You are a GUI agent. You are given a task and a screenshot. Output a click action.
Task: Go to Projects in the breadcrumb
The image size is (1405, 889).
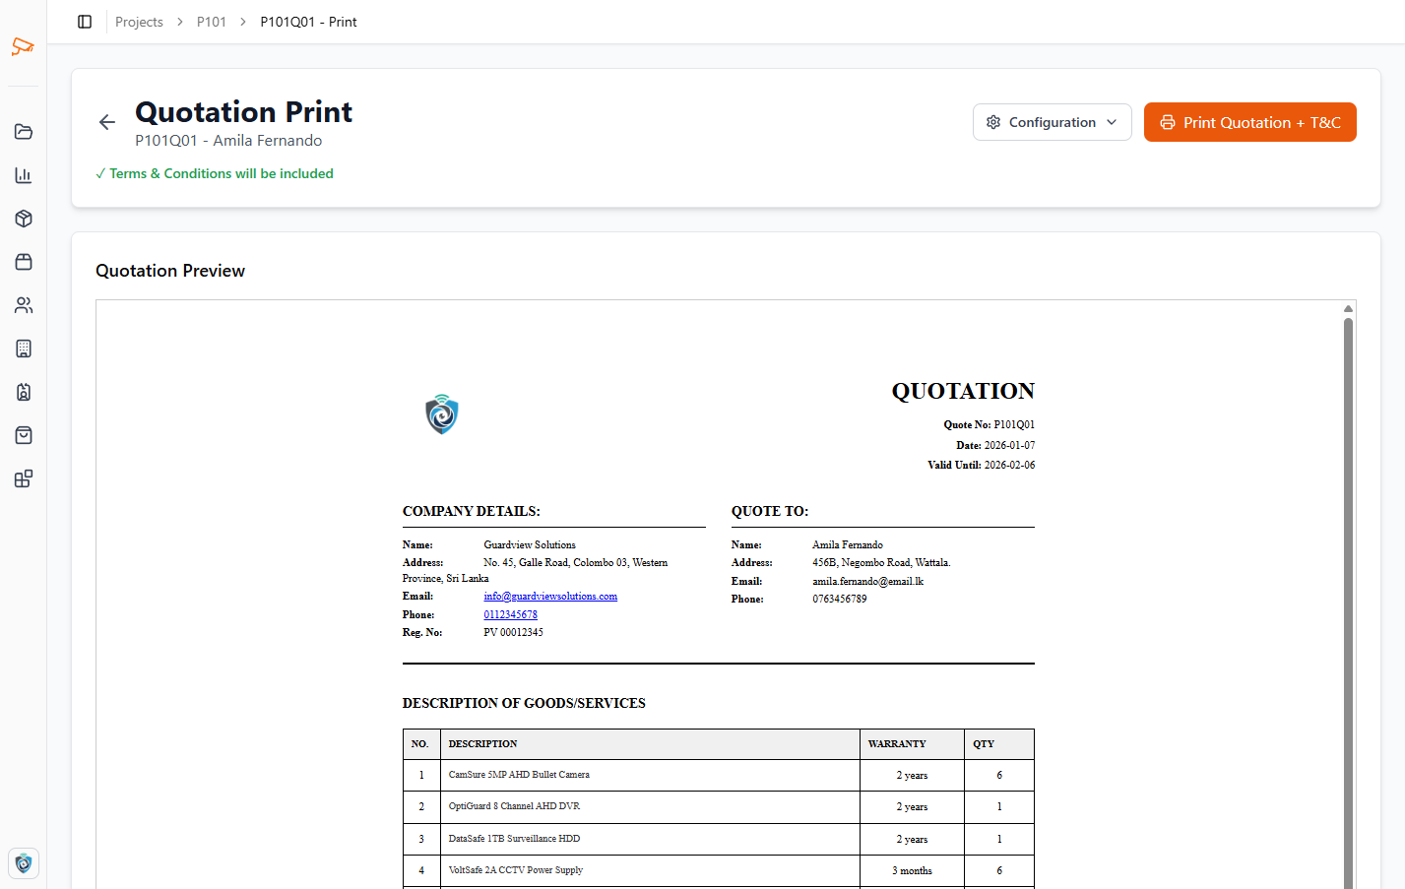click(139, 22)
